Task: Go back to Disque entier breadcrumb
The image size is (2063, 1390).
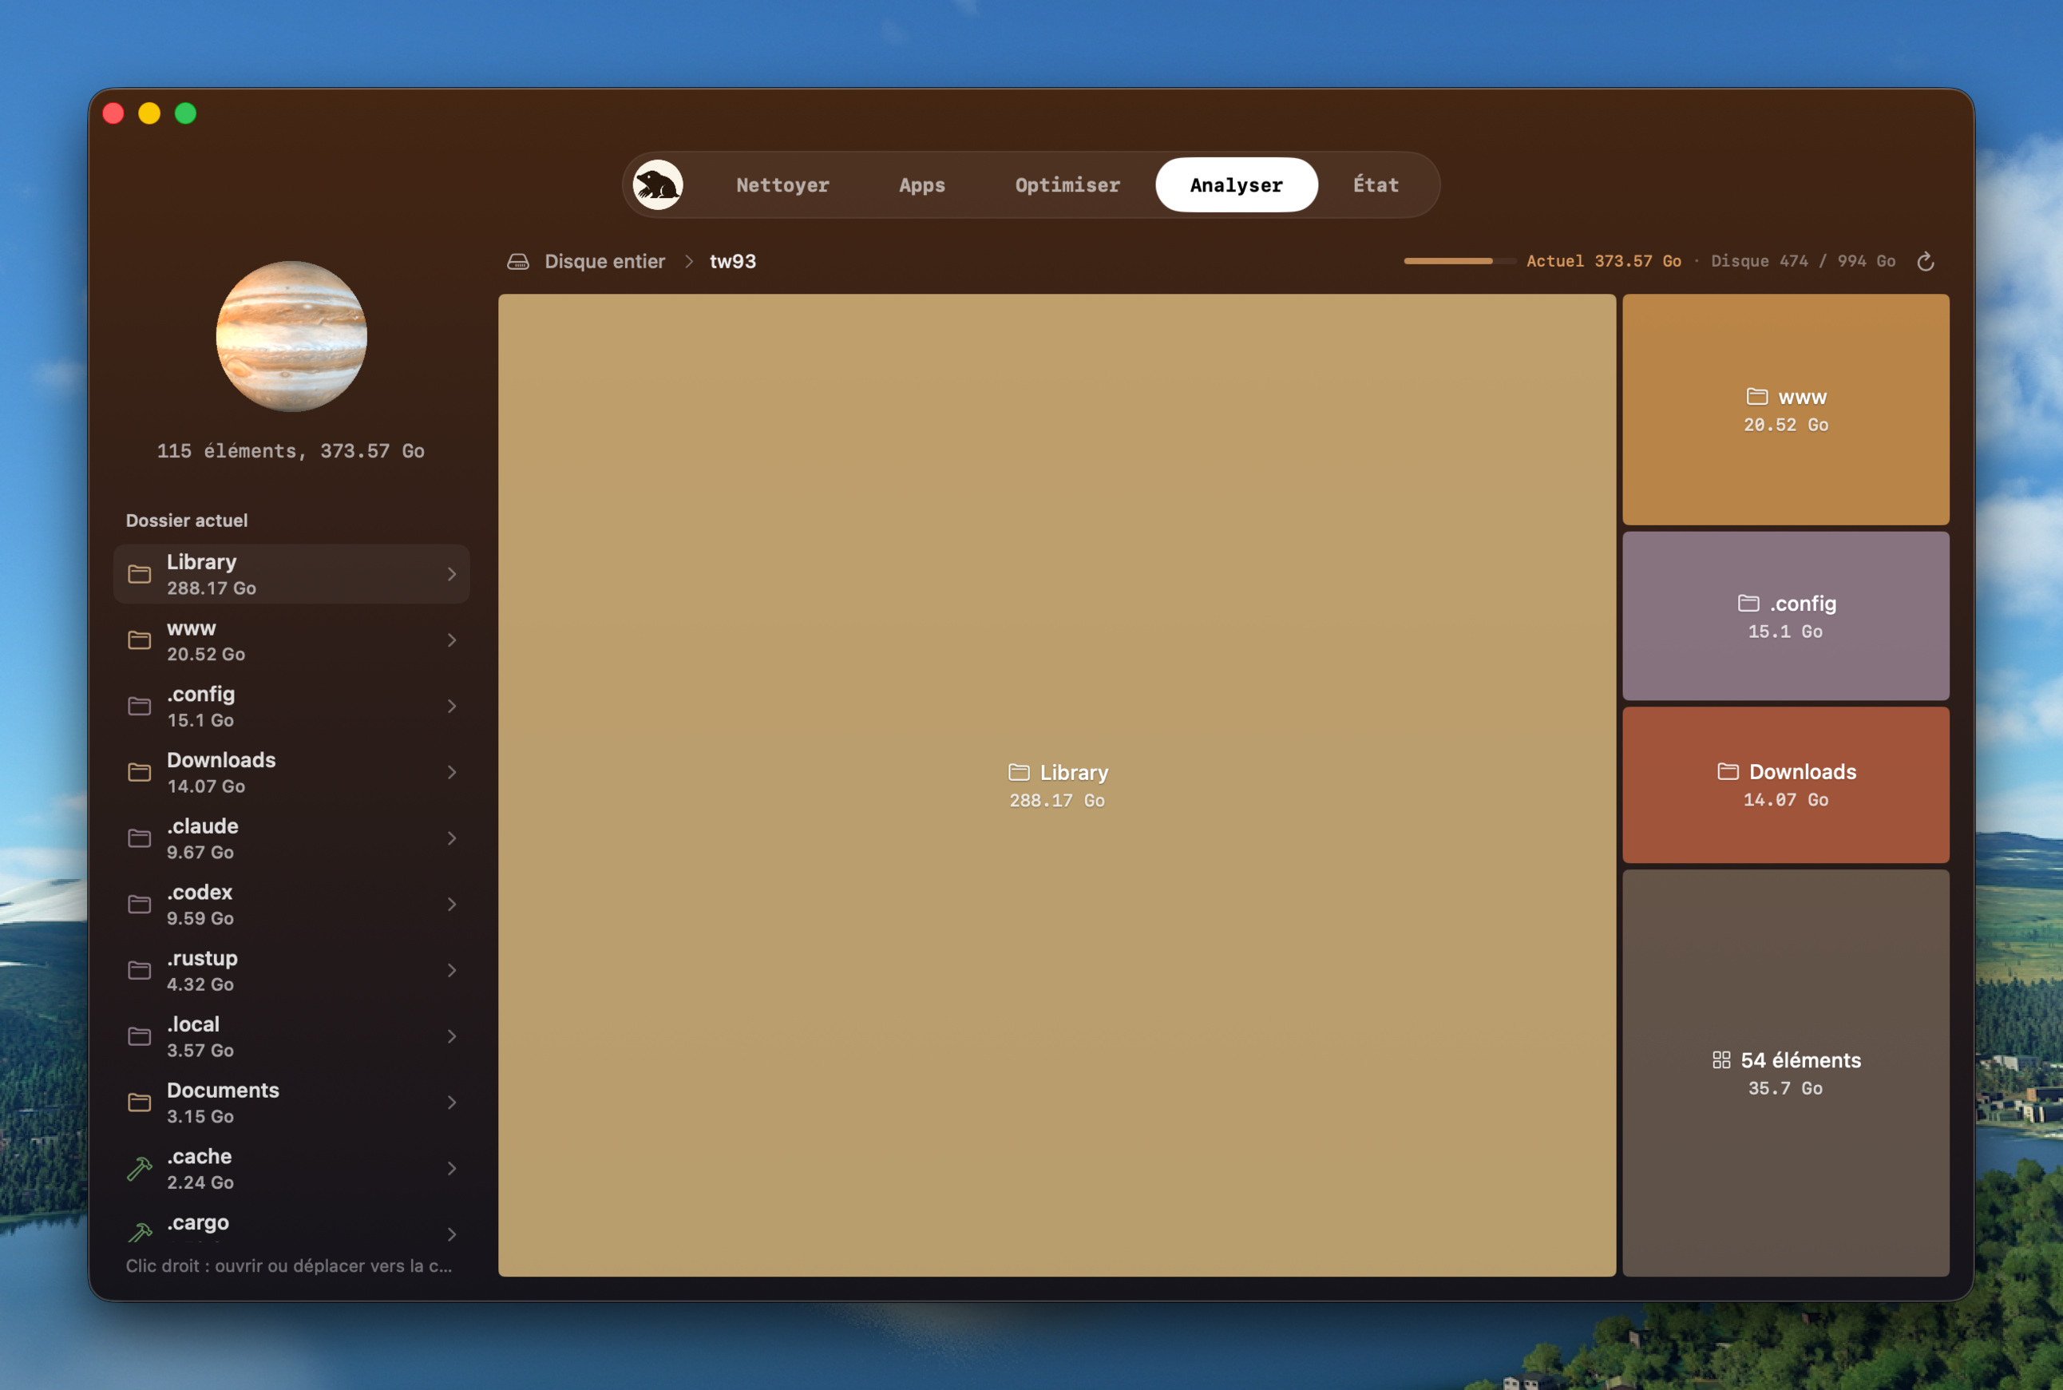Action: 604,262
